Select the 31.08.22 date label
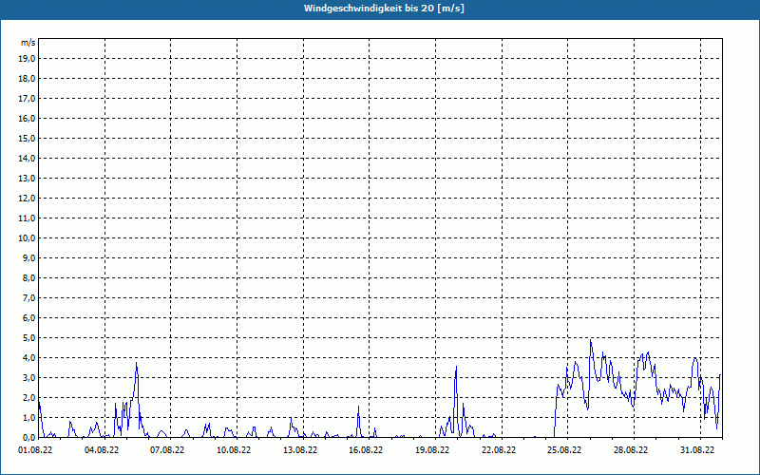The width and height of the screenshot is (760, 475). click(697, 449)
